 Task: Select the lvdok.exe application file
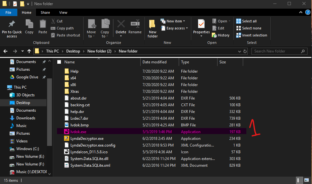click(x=152, y=132)
